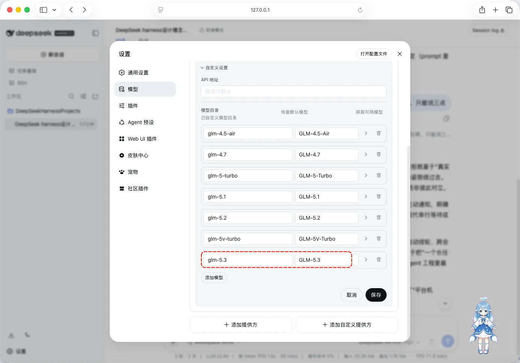The width and height of the screenshot is (520, 363).
Task: Collapse the 自定义设置 section
Action: coord(214,68)
